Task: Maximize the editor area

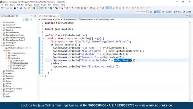Action: 190,16
